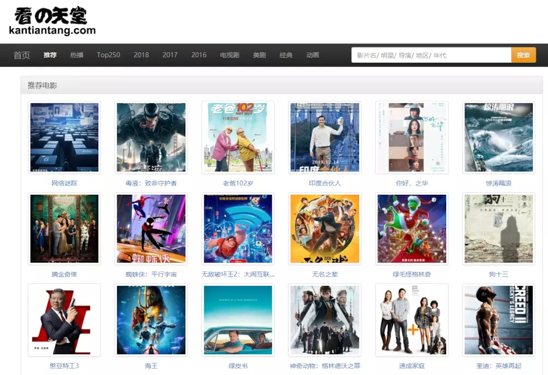Click the 惊涛飓浪 title link

[499, 183]
